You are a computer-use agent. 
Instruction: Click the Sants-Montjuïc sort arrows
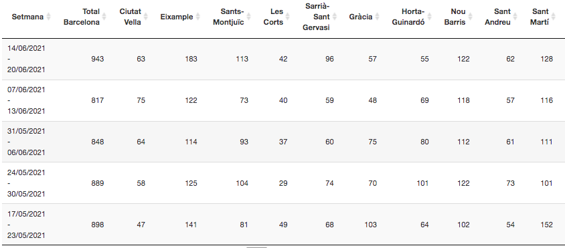[248, 17]
